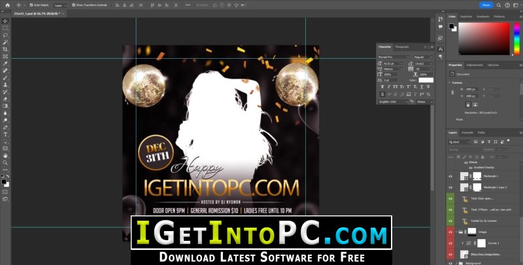Select the Rectangular Marquee tool
Screen dimensions: 523x265
[x=5, y=28]
